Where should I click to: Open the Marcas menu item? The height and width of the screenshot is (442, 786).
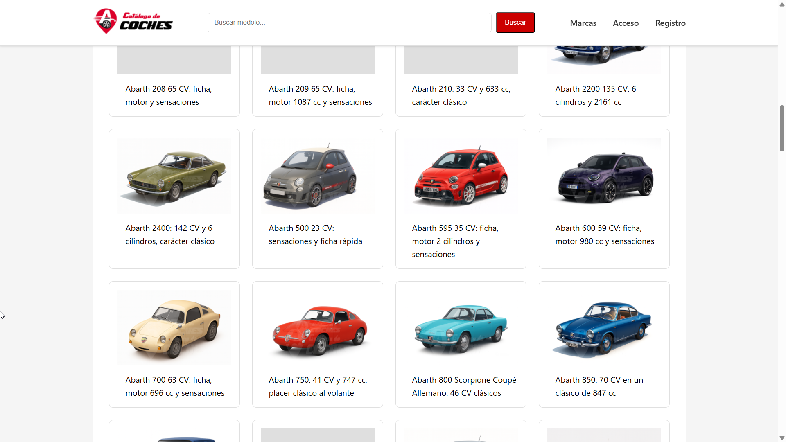pos(583,23)
